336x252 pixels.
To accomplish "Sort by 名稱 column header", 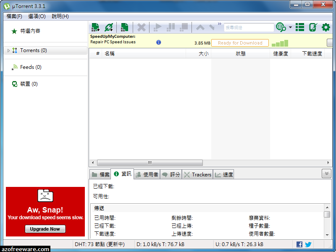I will pos(144,54).
